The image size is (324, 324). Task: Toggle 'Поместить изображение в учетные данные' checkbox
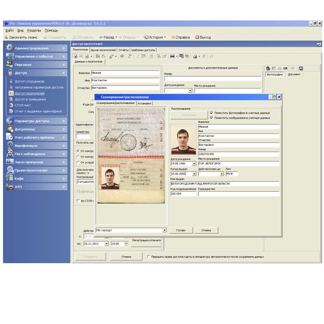point(211,118)
